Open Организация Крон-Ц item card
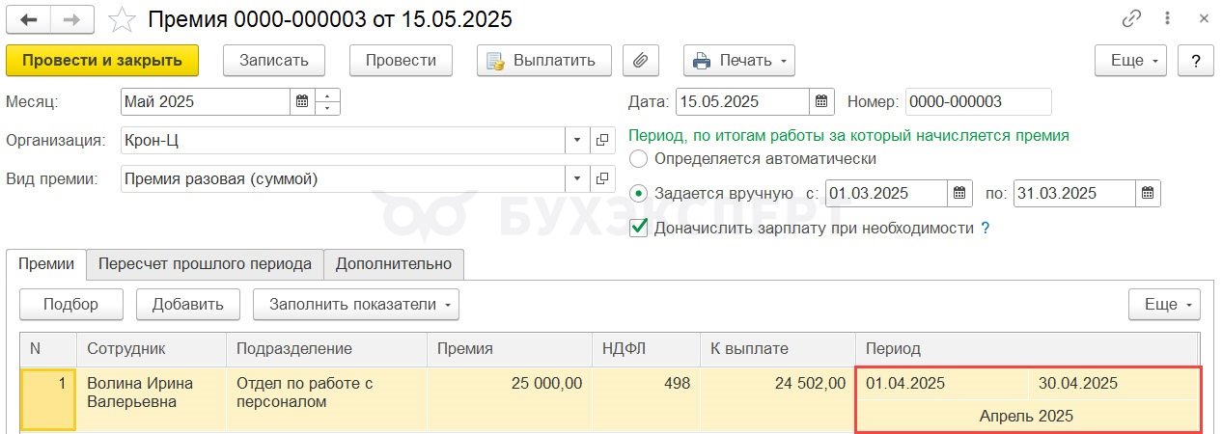The height and width of the screenshot is (434, 1222). pyautogui.click(x=602, y=140)
